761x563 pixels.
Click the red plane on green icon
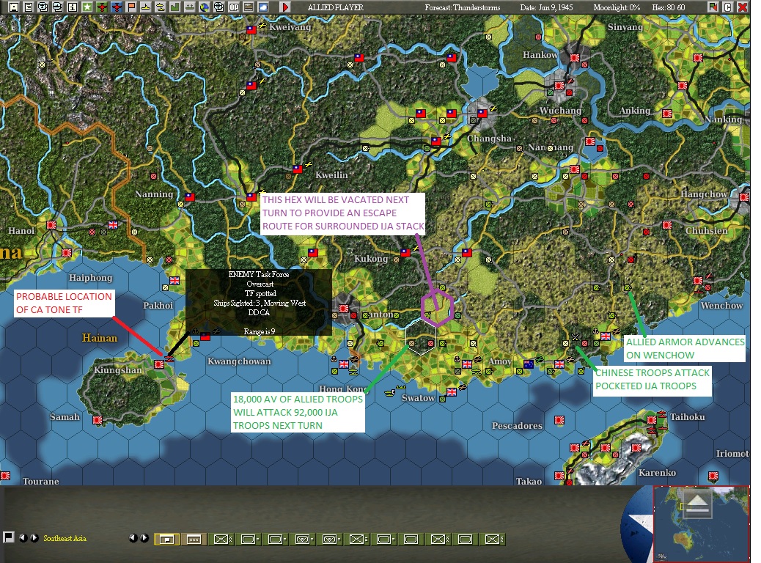point(102,7)
